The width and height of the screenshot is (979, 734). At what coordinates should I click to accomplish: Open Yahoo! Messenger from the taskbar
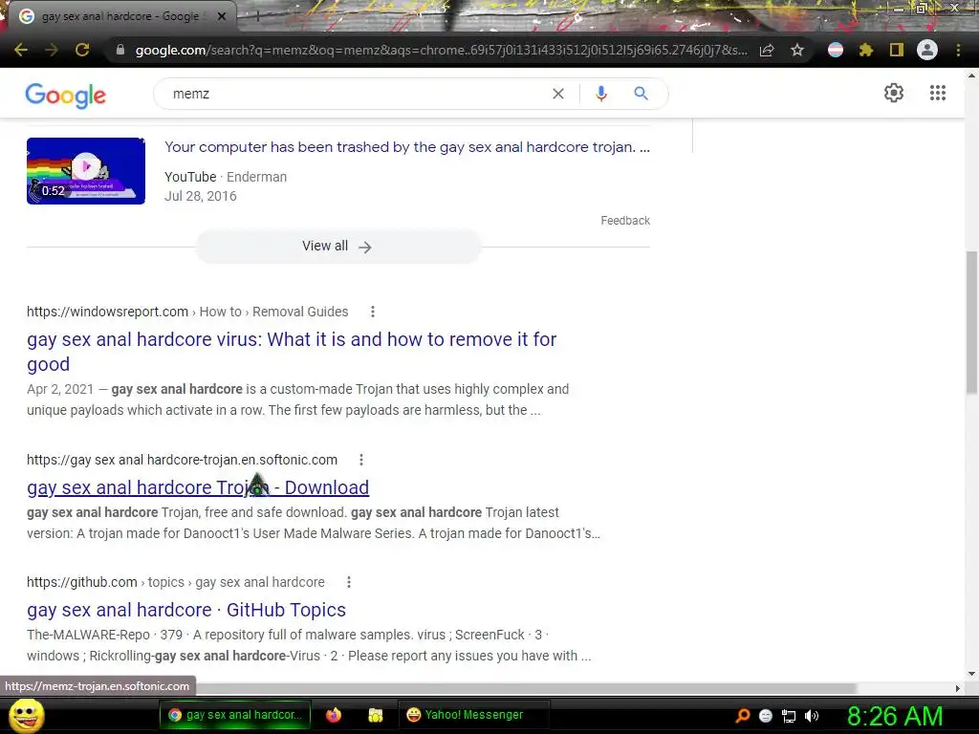coord(473,715)
